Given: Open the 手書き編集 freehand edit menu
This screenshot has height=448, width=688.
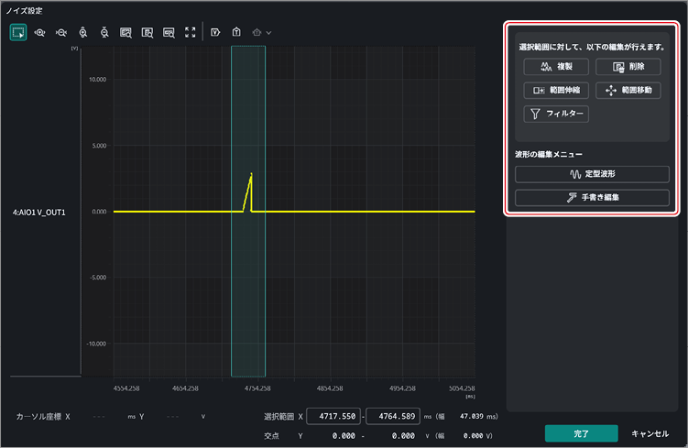Looking at the screenshot, I should (592, 198).
